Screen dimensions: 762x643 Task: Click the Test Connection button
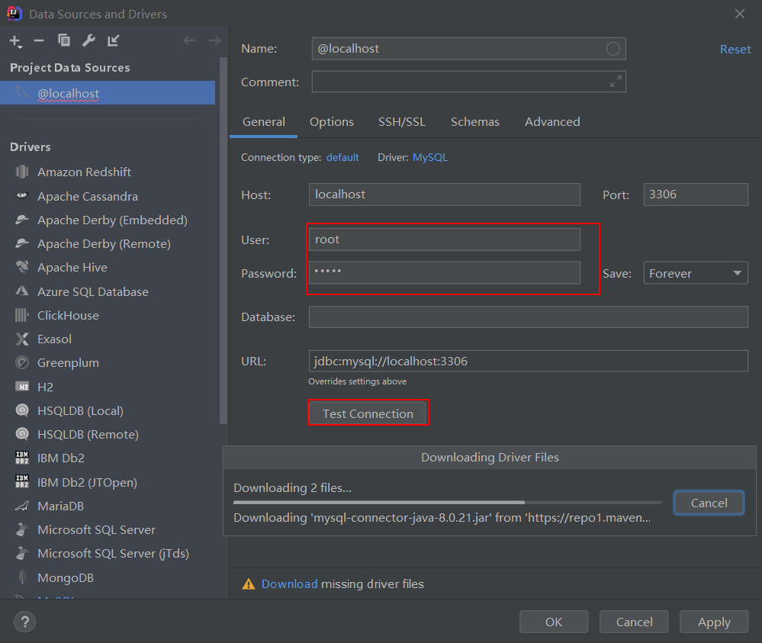(x=368, y=413)
